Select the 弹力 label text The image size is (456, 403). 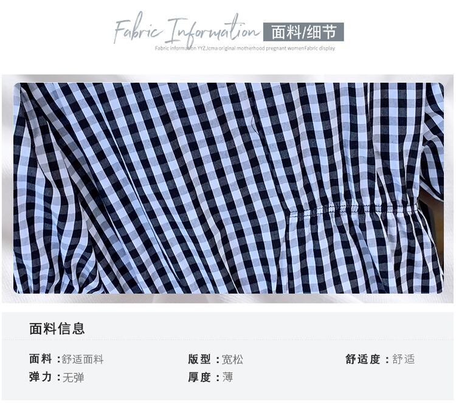click(40, 377)
